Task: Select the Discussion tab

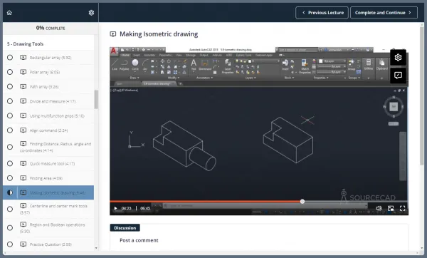Action: 125,228
